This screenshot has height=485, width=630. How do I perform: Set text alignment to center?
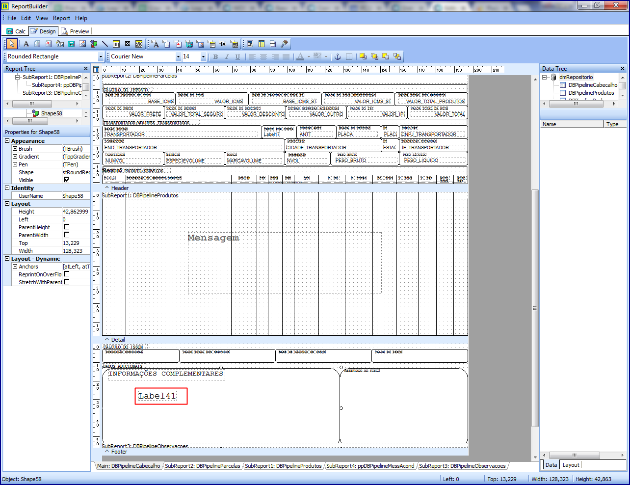263,56
